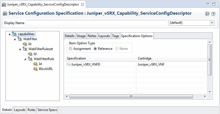The height and width of the screenshot is (114, 220).
Task: Sort by the Cartridge column header
Action: [172, 58]
